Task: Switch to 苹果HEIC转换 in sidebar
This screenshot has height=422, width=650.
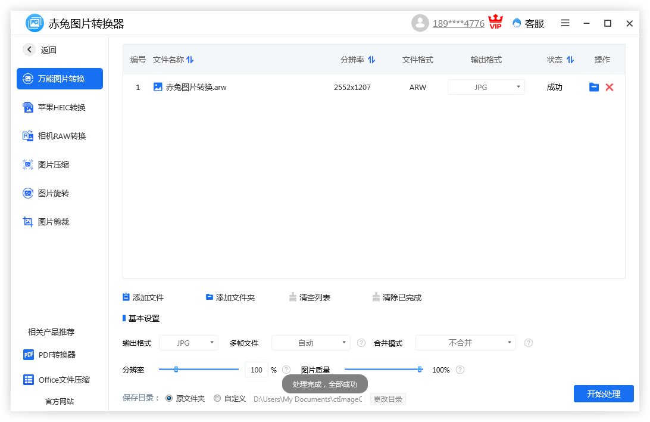Action: tap(54, 107)
